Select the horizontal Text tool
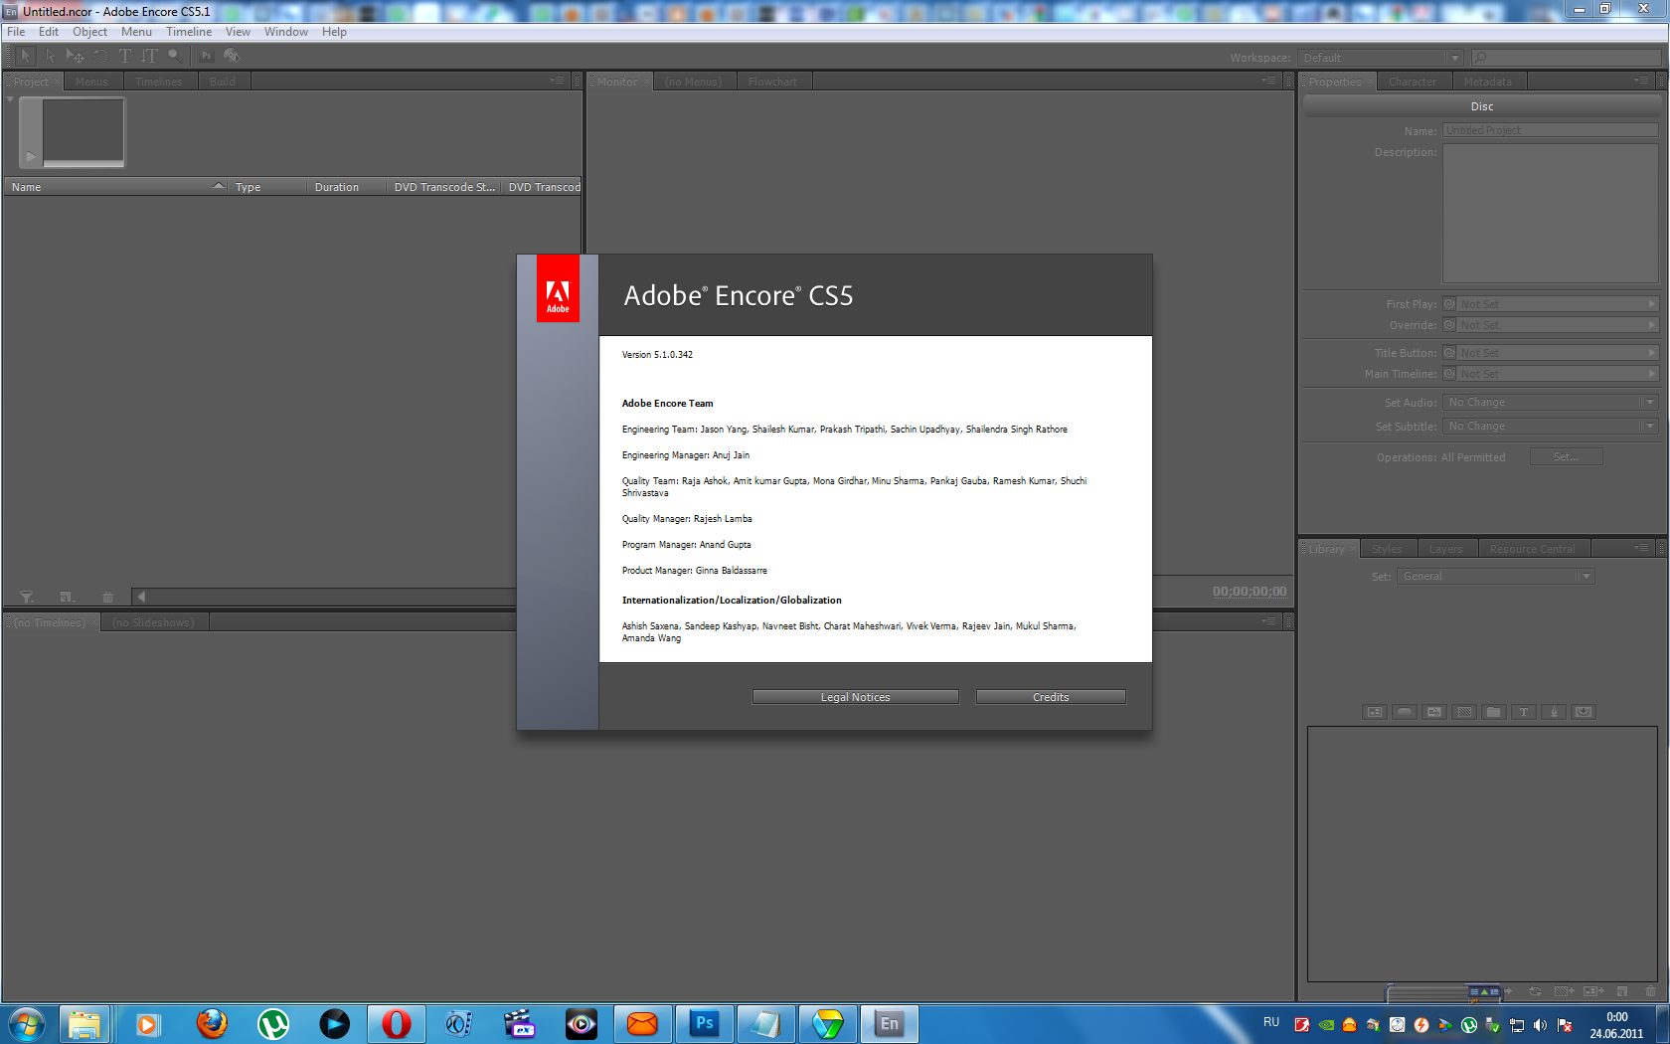Screen dimensions: 1670x1044 pyautogui.click(x=125, y=56)
